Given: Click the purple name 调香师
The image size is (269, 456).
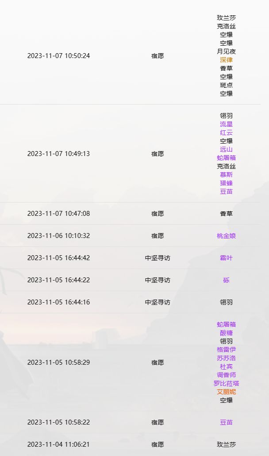Looking at the screenshot, I should (226, 375).
